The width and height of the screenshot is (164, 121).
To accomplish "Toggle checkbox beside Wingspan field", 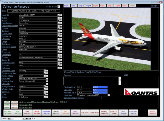I will [61, 39].
